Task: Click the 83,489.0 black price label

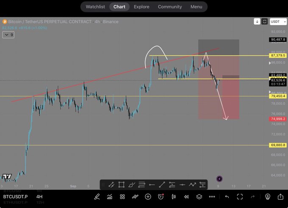Action: pyautogui.click(x=278, y=75)
